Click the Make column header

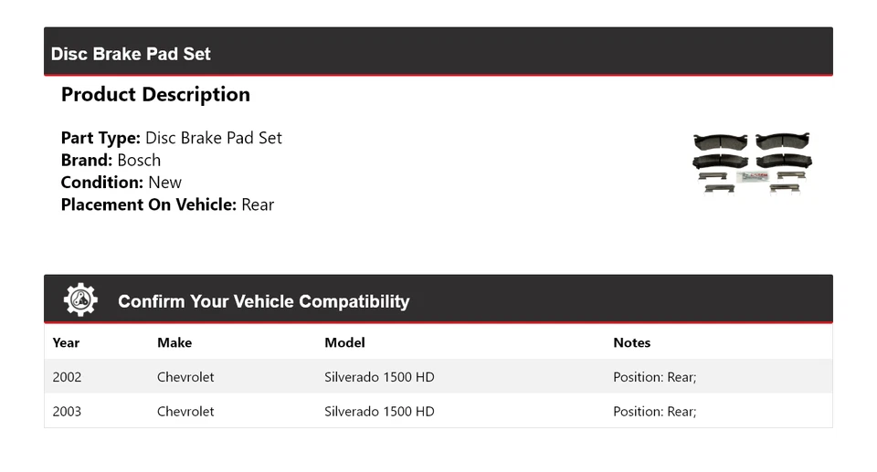[x=174, y=342]
